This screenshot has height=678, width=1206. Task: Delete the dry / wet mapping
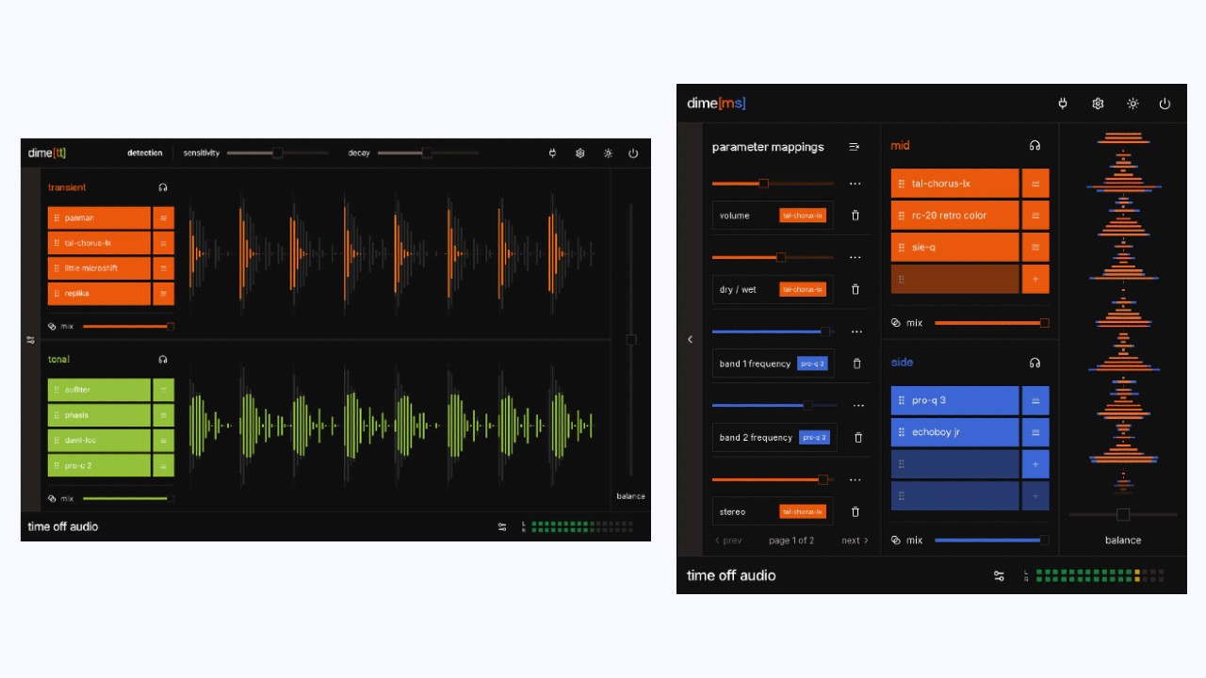point(856,289)
